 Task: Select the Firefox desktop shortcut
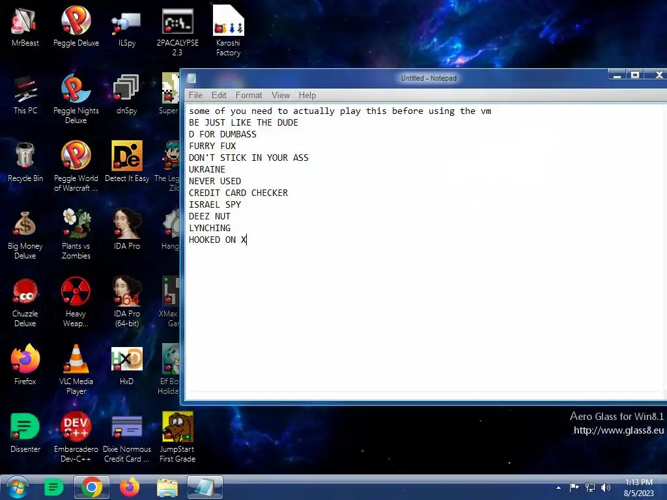click(25, 365)
